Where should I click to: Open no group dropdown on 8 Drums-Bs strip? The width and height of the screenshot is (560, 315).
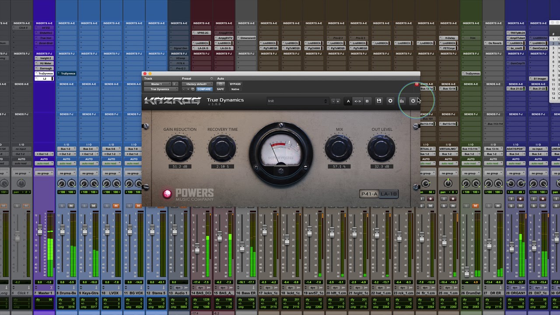pyautogui.click(x=66, y=173)
